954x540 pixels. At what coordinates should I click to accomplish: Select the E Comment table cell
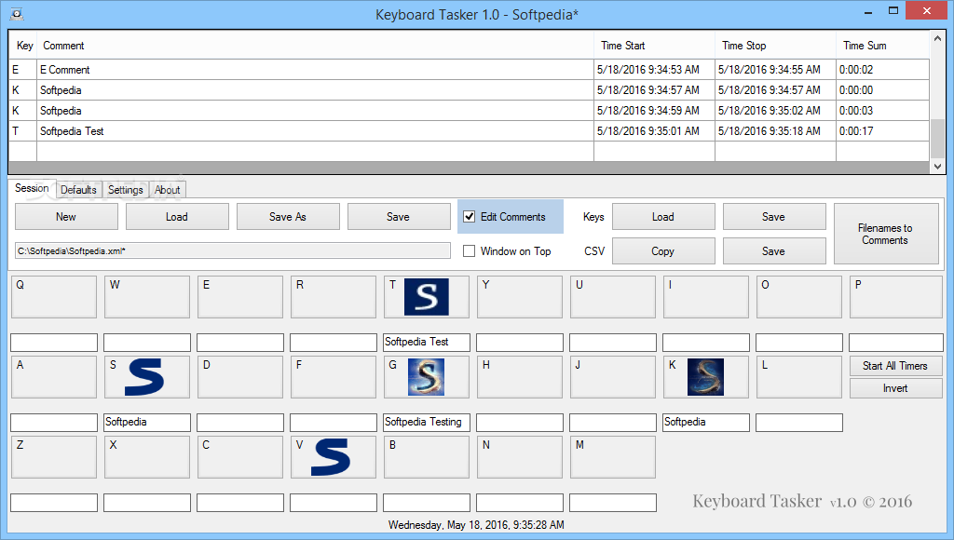click(x=315, y=70)
